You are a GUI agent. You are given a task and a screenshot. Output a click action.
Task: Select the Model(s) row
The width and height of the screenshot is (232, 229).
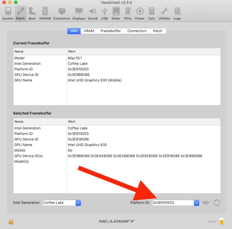click(117, 162)
